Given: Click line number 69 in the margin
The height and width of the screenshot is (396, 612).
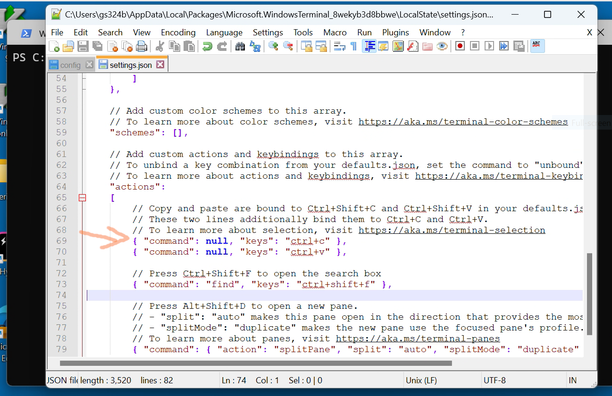Looking at the screenshot, I should click(x=61, y=241).
